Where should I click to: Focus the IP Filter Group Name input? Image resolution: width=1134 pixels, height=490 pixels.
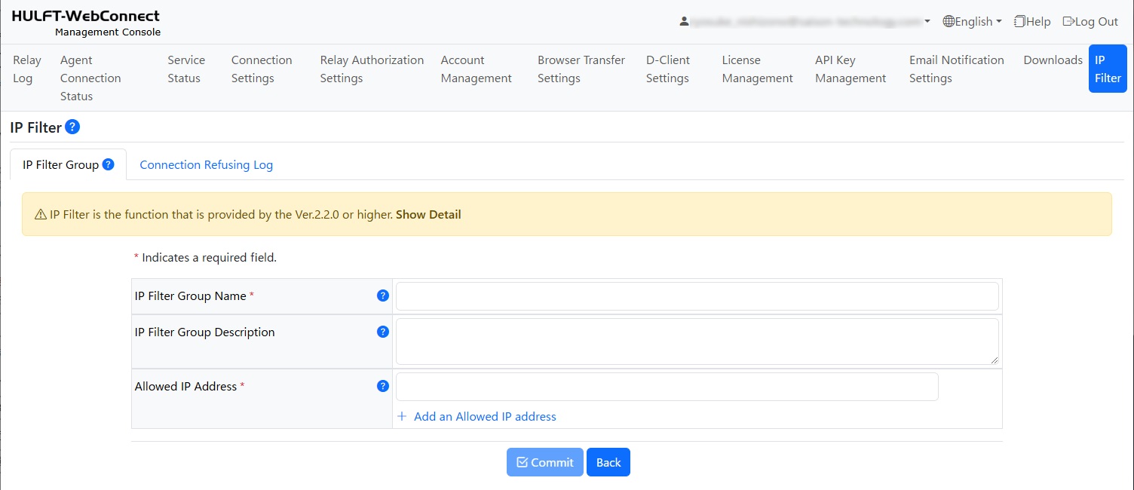(697, 296)
